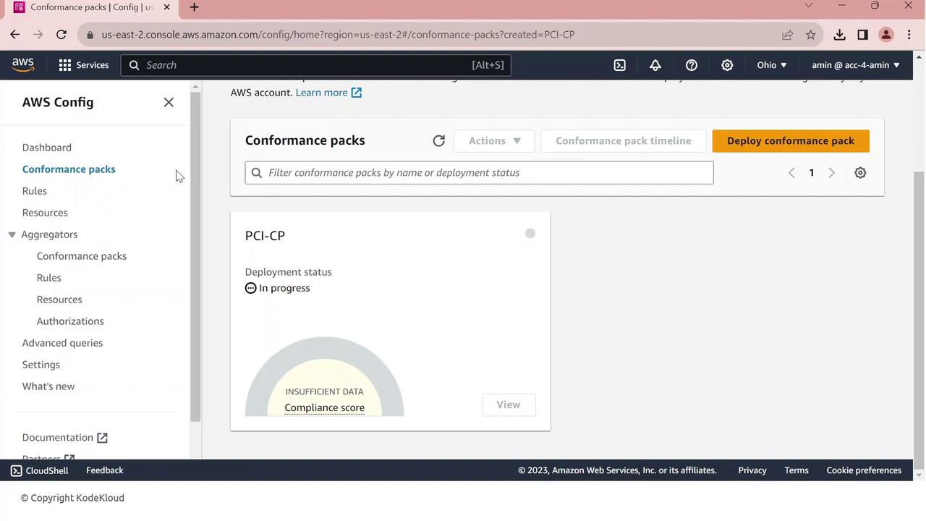Open the console settings gear
Image resolution: width=926 pixels, height=521 pixels.
(x=727, y=65)
